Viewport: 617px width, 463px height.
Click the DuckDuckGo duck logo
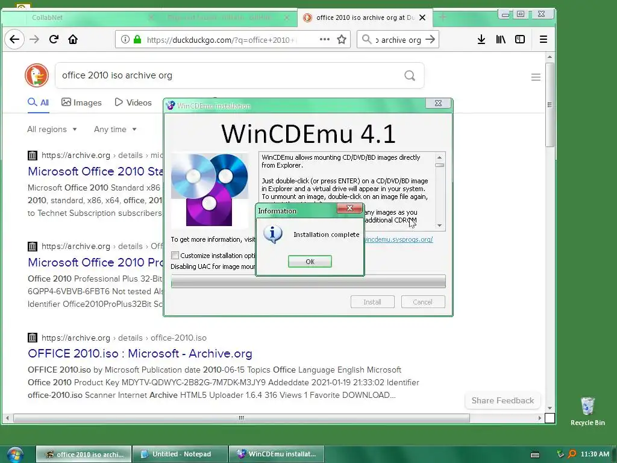(x=37, y=75)
